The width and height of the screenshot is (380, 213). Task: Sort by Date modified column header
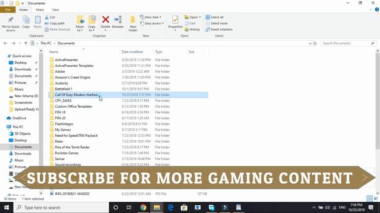(132, 51)
